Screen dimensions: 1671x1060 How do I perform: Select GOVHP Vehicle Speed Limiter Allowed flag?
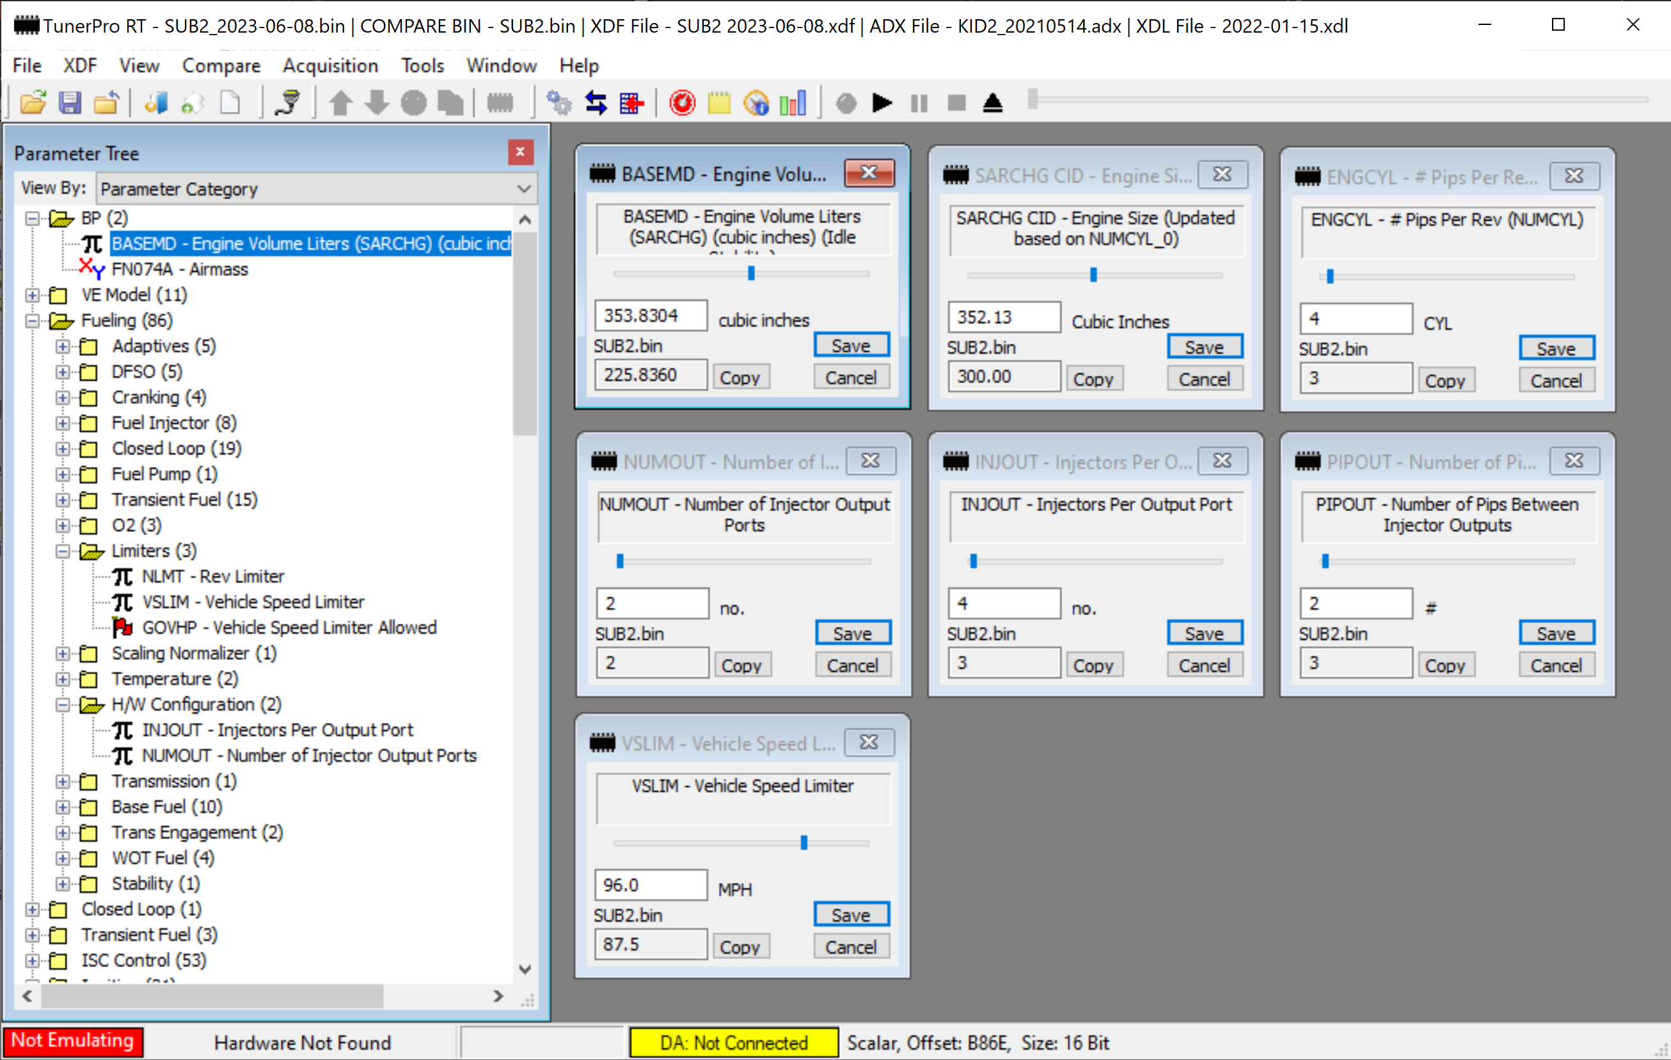click(289, 627)
